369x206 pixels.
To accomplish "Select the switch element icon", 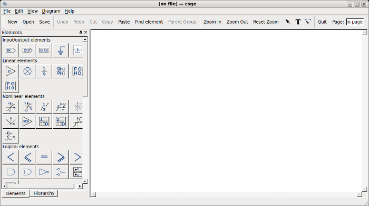I will (x=61, y=172).
